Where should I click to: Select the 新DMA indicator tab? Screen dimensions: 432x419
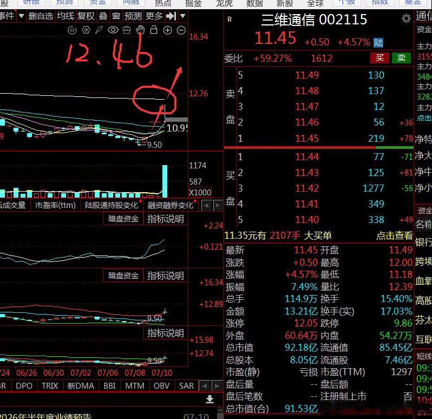tap(81, 385)
